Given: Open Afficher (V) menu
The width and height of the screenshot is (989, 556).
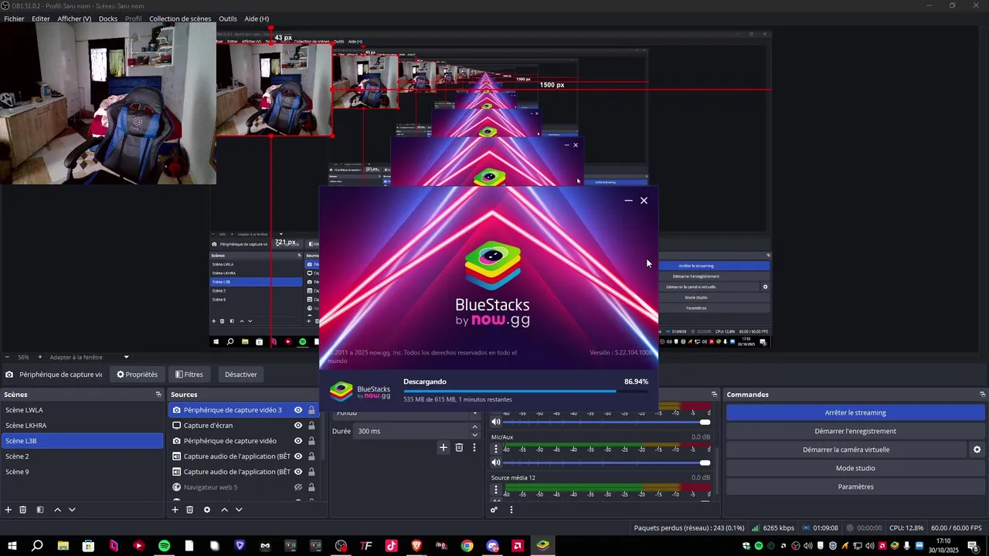Looking at the screenshot, I should 74,19.
